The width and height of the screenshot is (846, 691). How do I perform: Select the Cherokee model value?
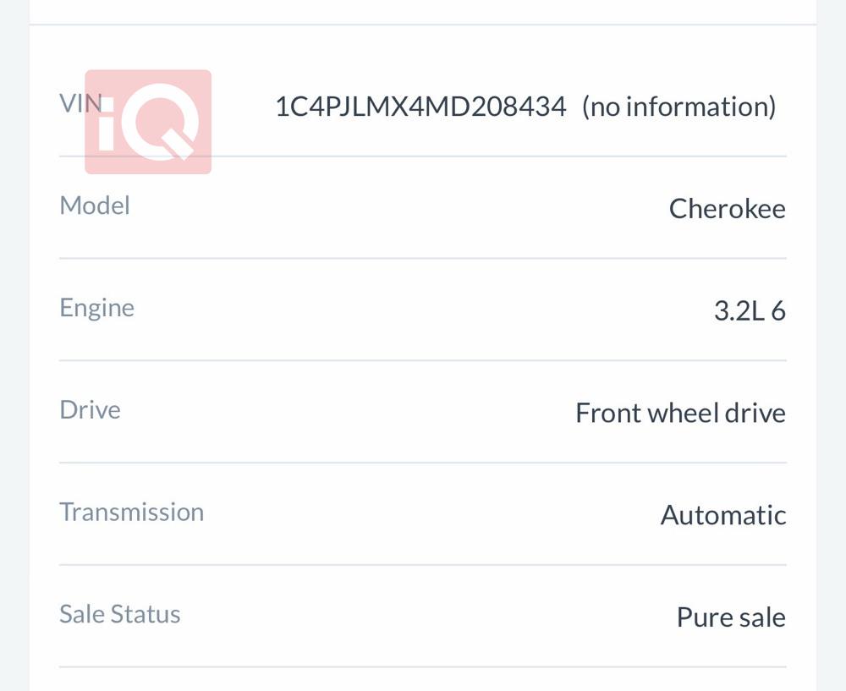tap(727, 209)
